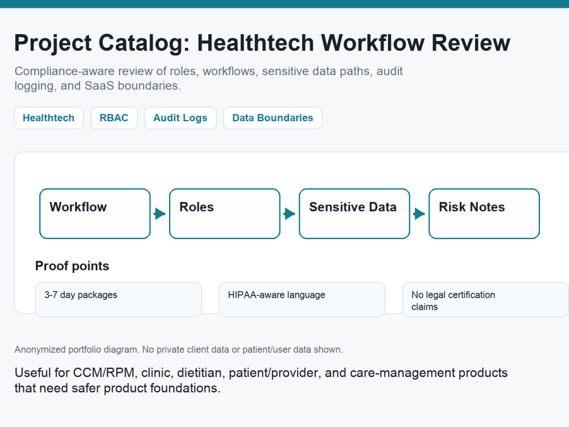Click the Project Catalog page title
This screenshot has height=427, width=569.
pos(262,43)
